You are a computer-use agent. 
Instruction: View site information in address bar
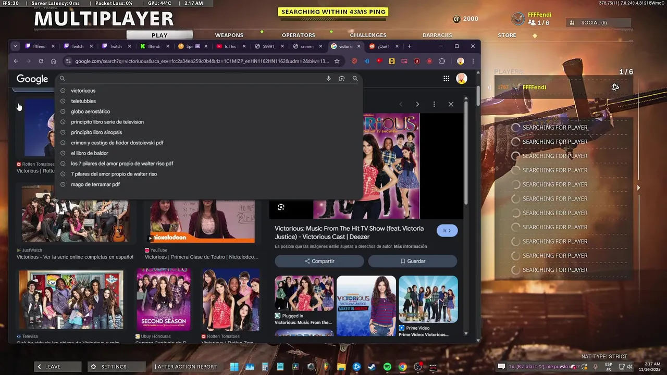click(68, 61)
